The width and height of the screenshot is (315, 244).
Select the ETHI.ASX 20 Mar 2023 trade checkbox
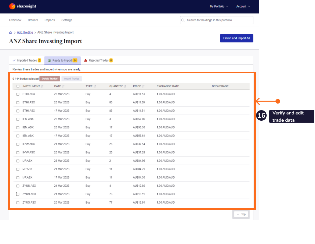pos(18,103)
